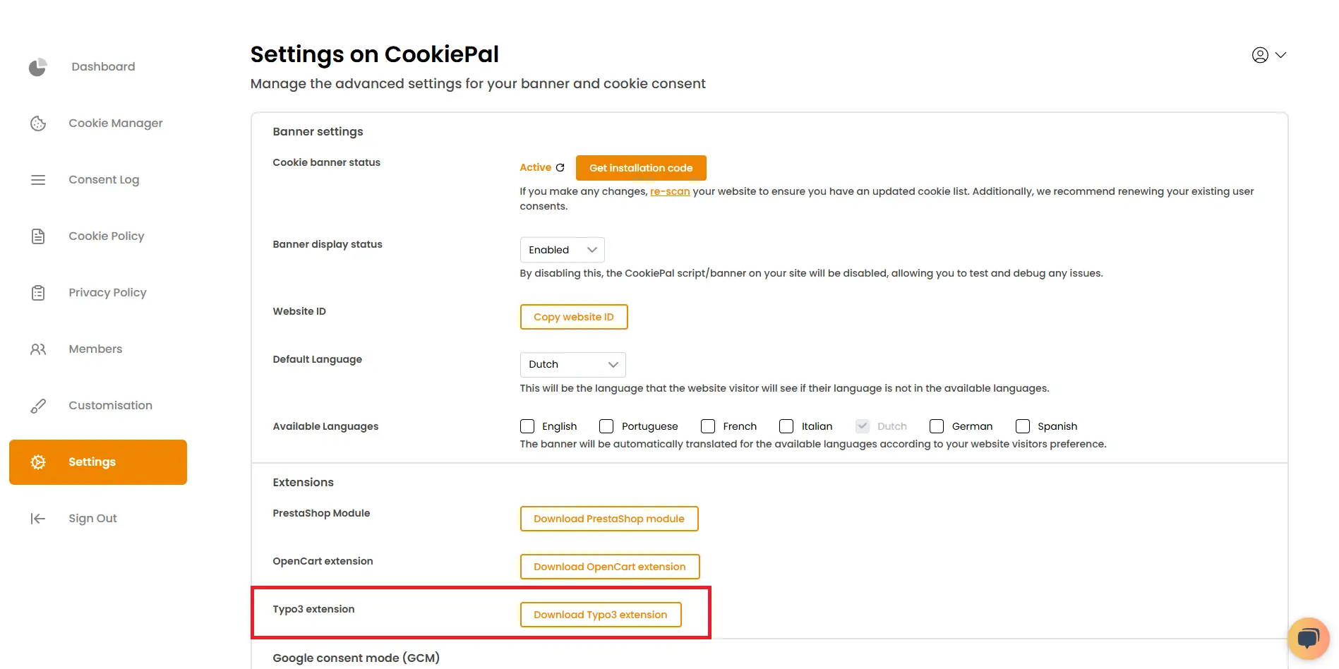
Task: Open the chat support bubble
Action: click(1308, 637)
